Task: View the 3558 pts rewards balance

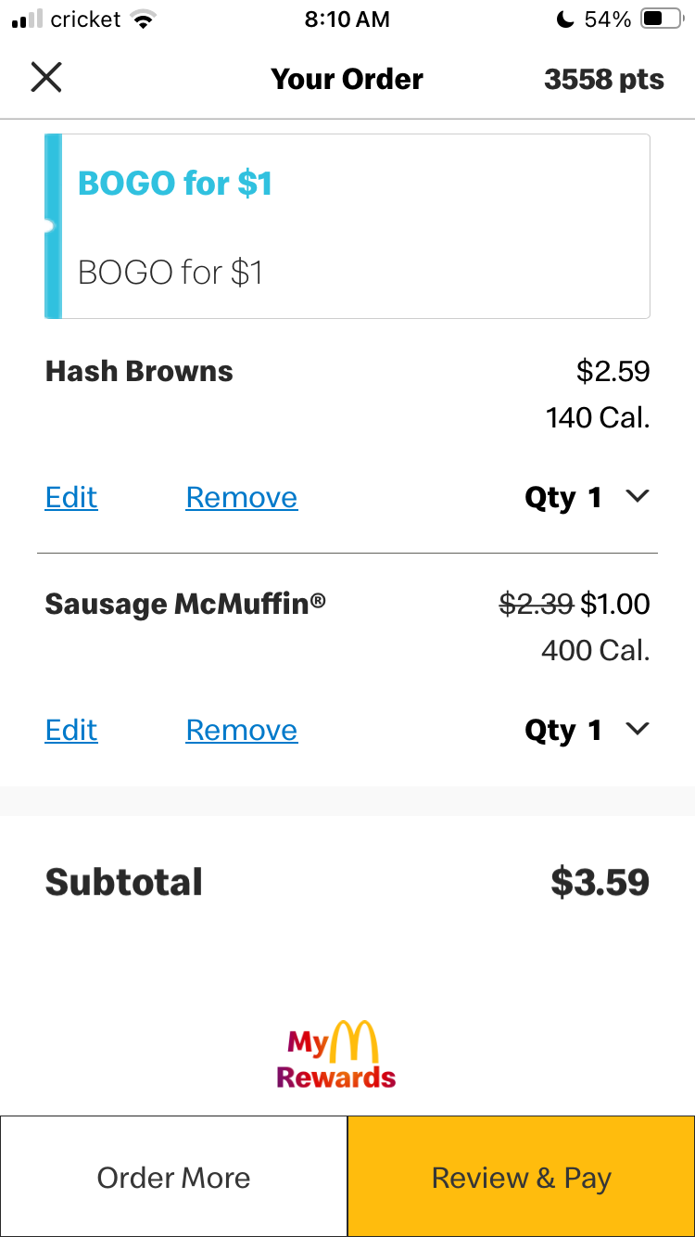Action: 603,80
